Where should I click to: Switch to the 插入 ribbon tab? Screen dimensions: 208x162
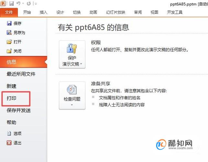pyautogui.click(x=44, y=12)
